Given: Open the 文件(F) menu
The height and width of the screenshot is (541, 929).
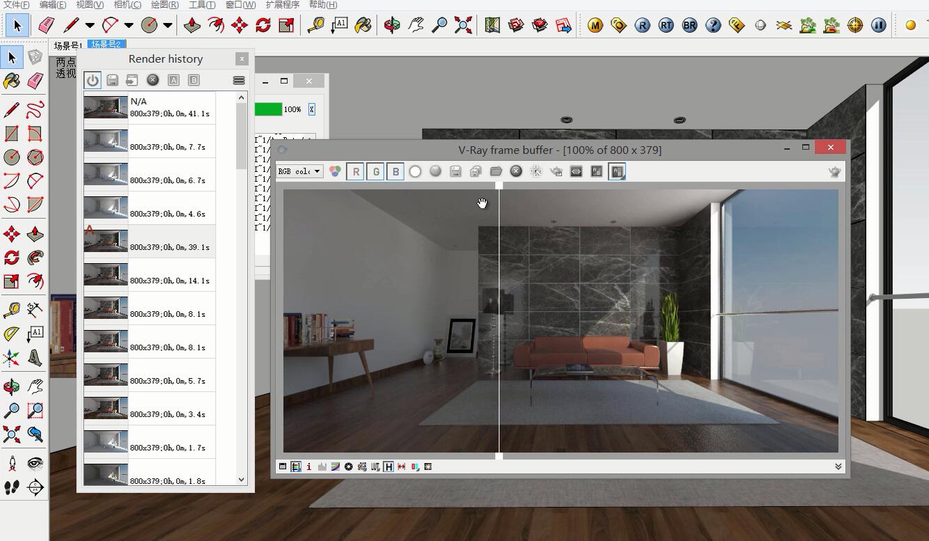Looking at the screenshot, I should click(17, 5).
